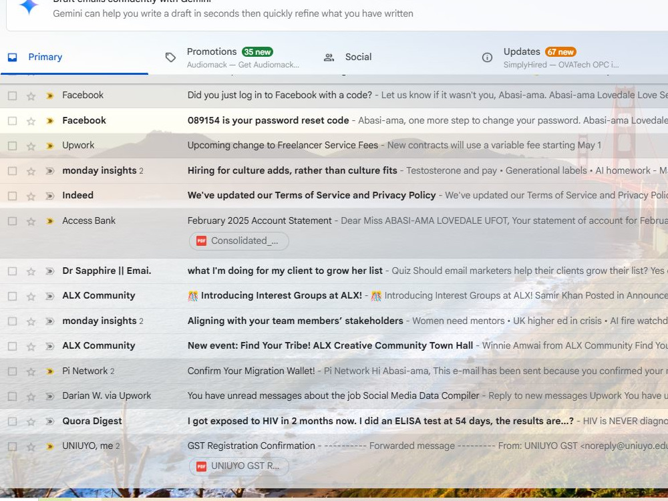Open 'Aligning with your team members' stakeholders' email

[x=334, y=321]
